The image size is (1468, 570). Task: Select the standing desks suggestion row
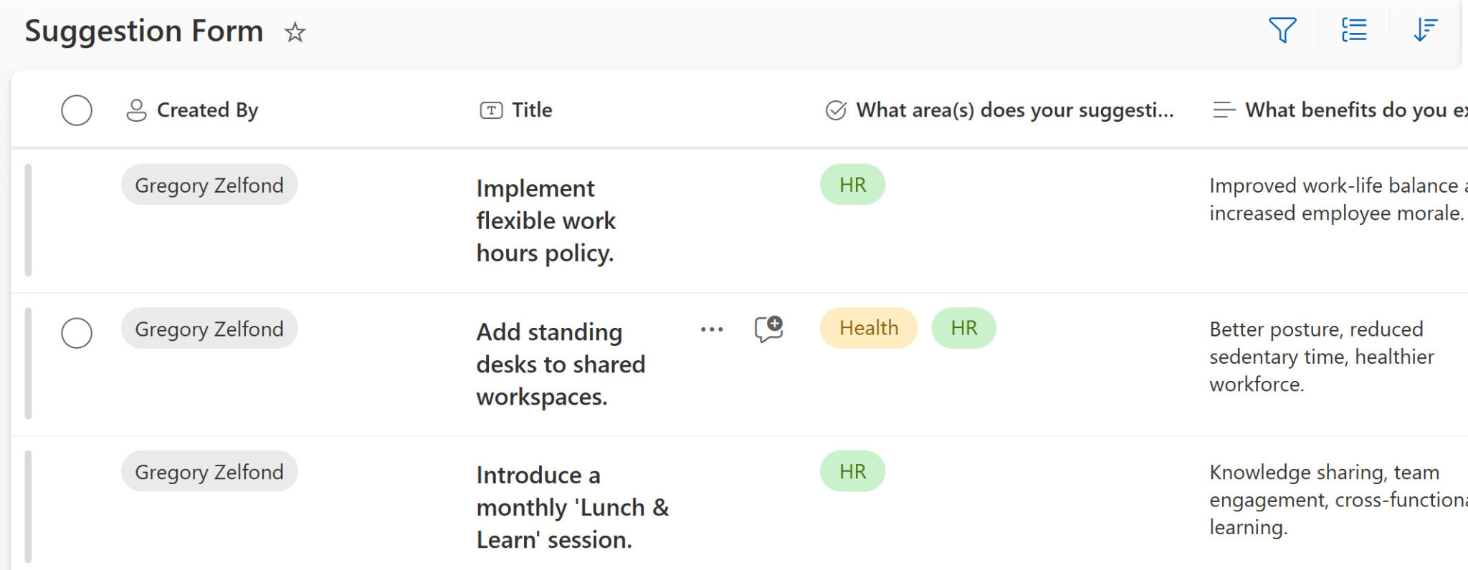point(77,333)
